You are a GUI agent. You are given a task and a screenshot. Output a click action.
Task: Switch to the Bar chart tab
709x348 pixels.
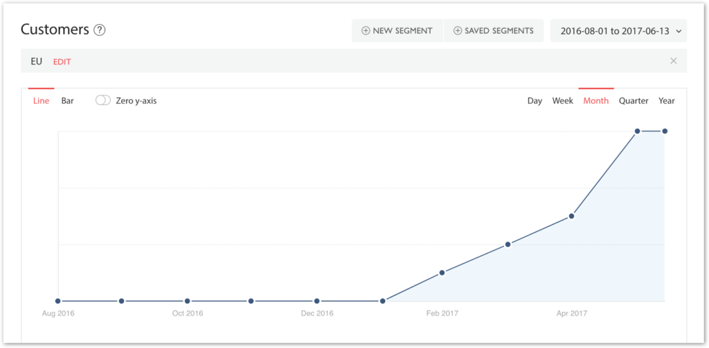coord(67,101)
